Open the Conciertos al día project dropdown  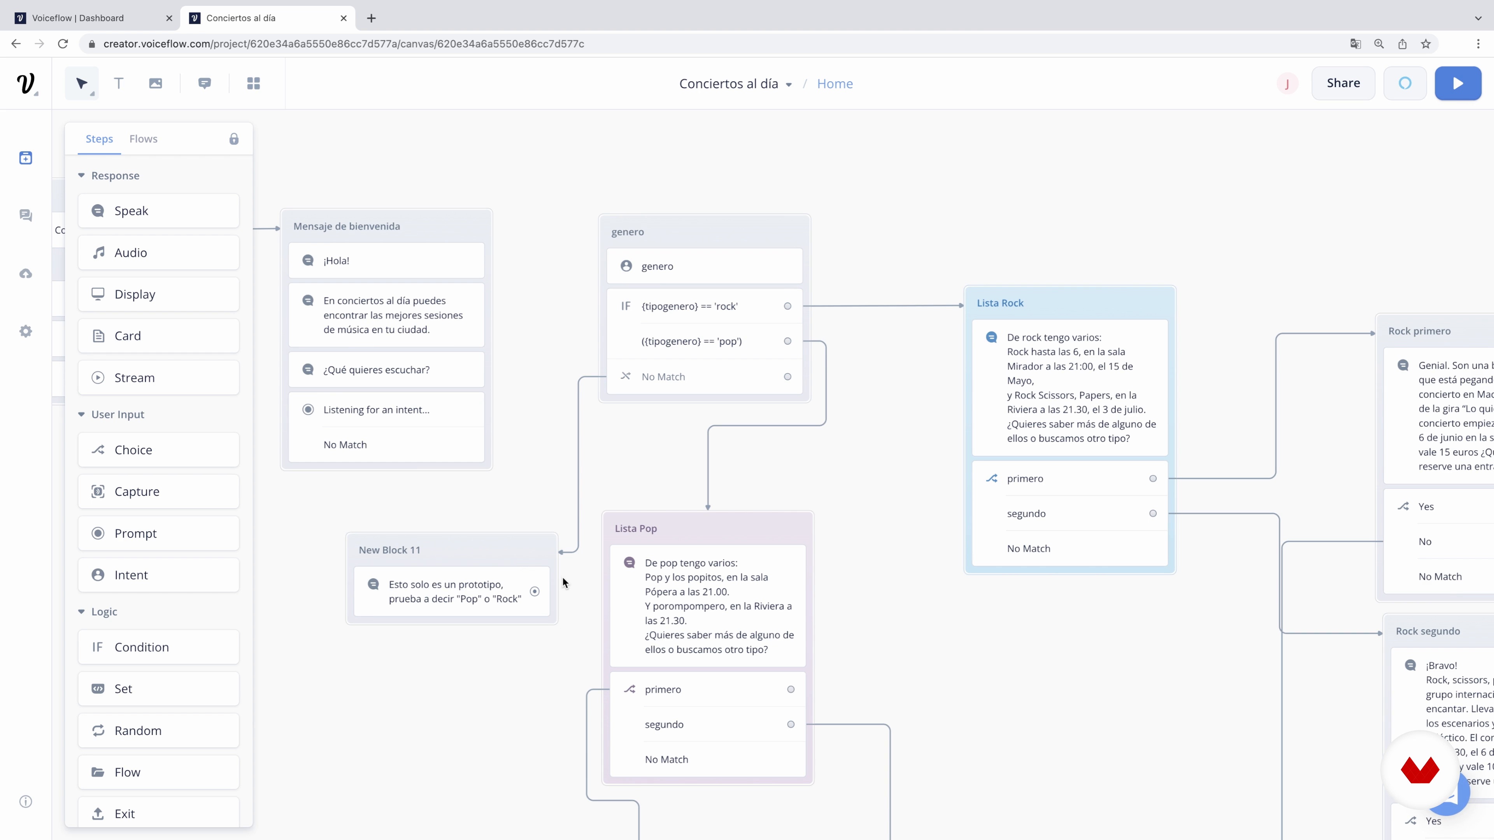[x=735, y=84]
